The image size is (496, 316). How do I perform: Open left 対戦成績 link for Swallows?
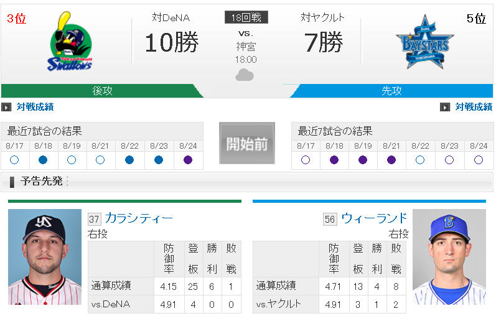35,107
